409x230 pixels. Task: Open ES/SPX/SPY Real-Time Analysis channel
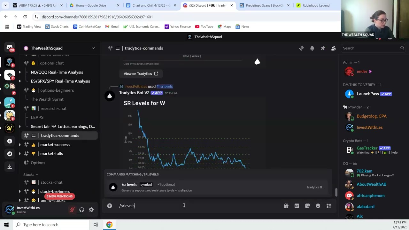click(x=59, y=81)
